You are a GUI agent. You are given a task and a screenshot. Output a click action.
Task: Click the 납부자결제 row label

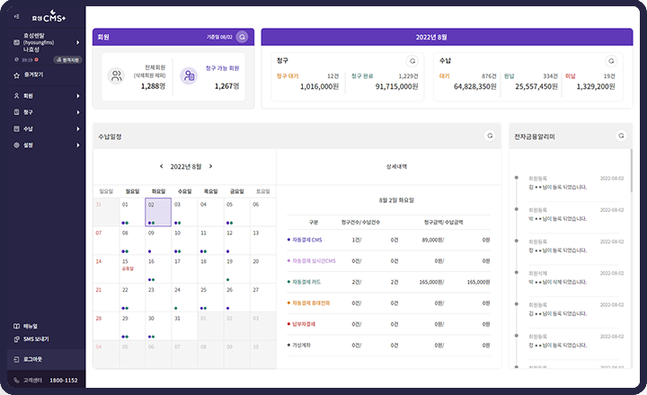(304, 324)
